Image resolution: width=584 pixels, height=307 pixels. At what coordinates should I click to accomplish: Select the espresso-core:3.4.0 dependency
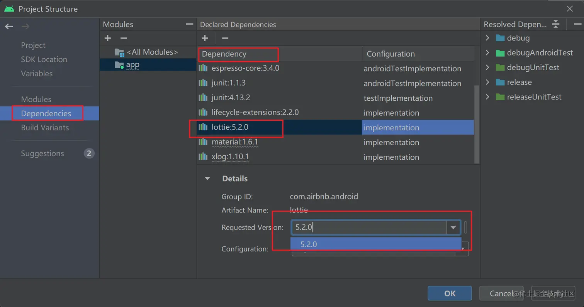pyautogui.click(x=245, y=68)
